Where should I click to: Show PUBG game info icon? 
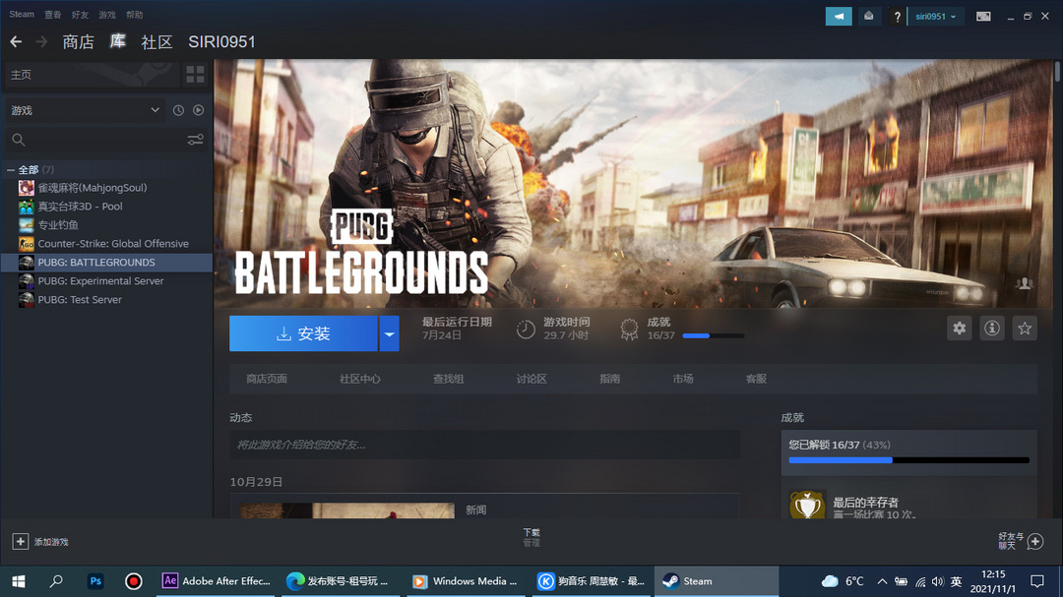(x=992, y=328)
